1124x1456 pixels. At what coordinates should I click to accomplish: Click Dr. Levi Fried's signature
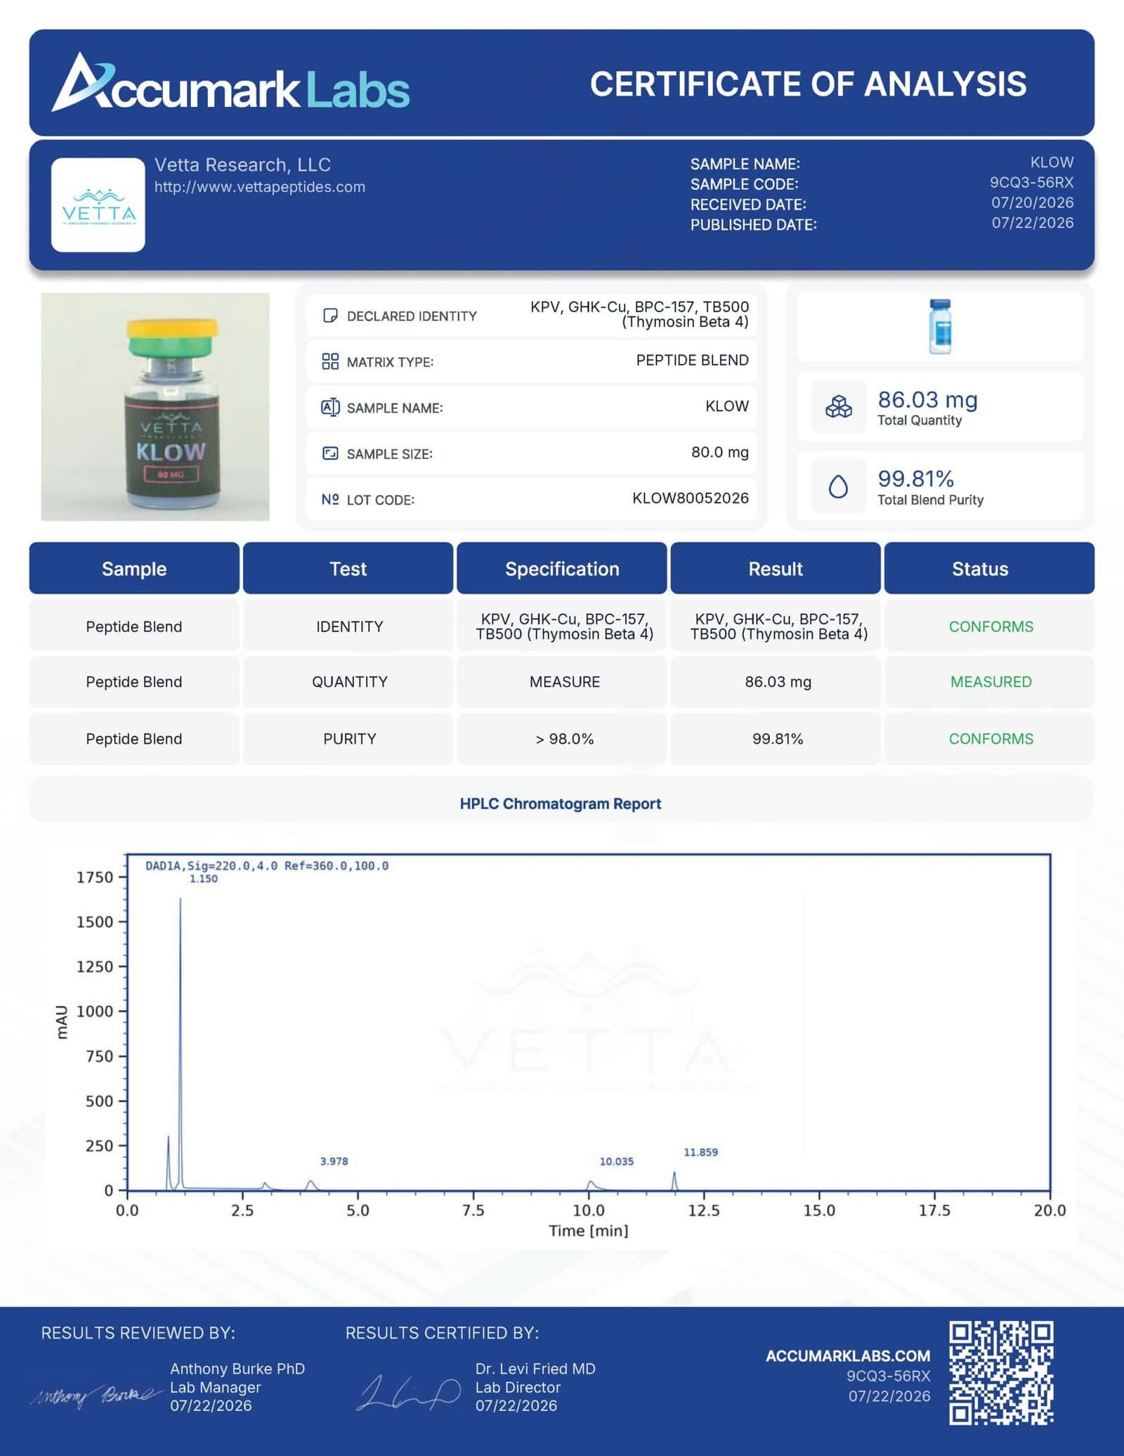[409, 1392]
